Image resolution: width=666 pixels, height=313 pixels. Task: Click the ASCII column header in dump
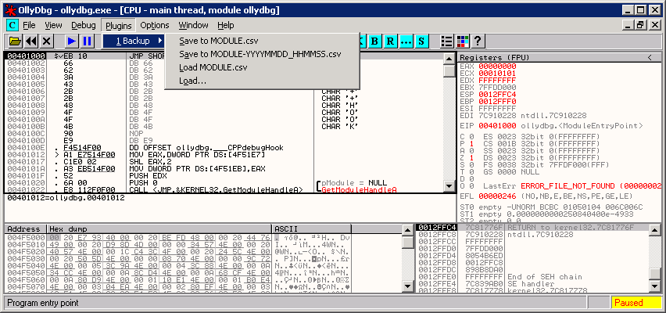(x=311, y=228)
